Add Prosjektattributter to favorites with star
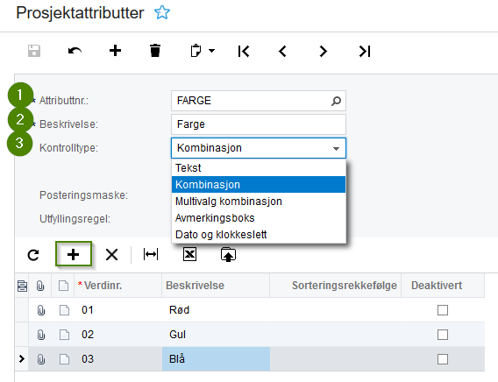The image size is (498, 382). (x=162, y=12)
